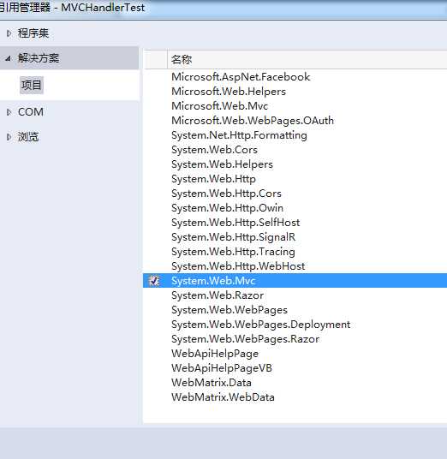Select System.Web.WebPages.Deployment reference
This screenshot has width=447, height=459.
coord(260,325)
